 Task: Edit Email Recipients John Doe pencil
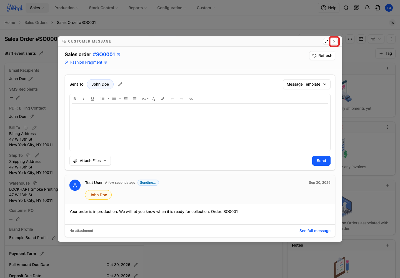[x=31, y=79]
